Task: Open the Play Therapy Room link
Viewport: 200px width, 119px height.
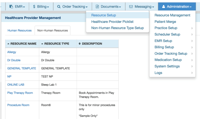Action: tap(20, 93)
